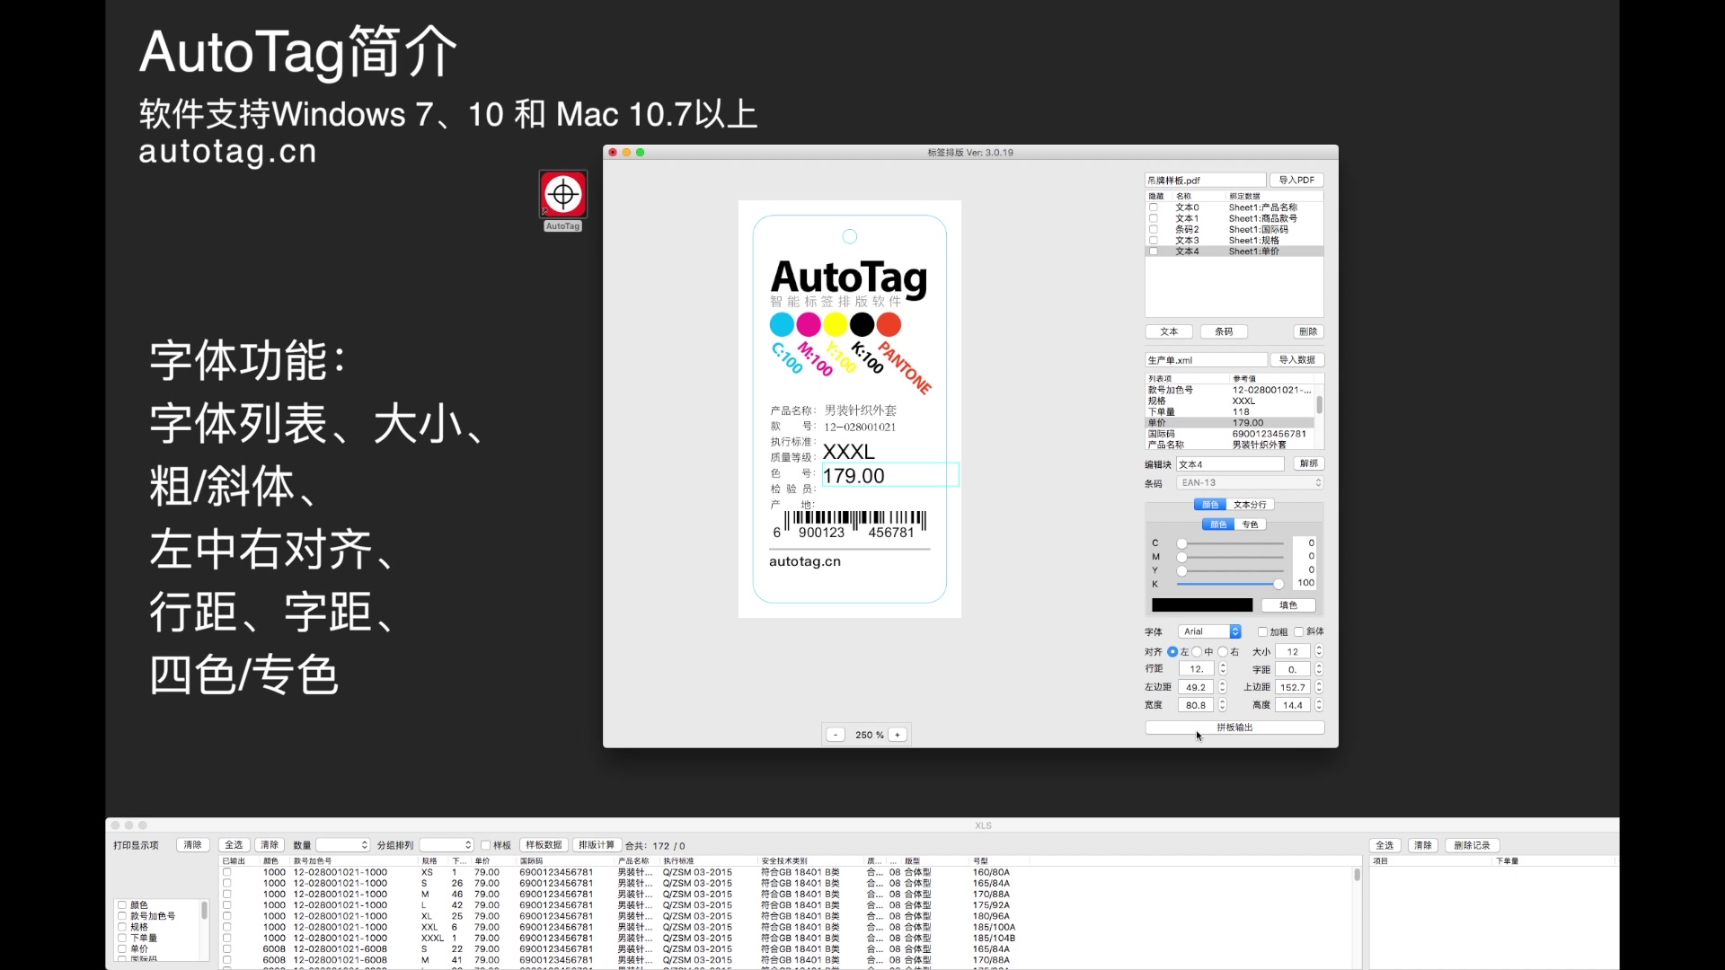Select the XXXL size text on tag preview
Viewport: 1725px width, 970px height.
coord(848,452)
